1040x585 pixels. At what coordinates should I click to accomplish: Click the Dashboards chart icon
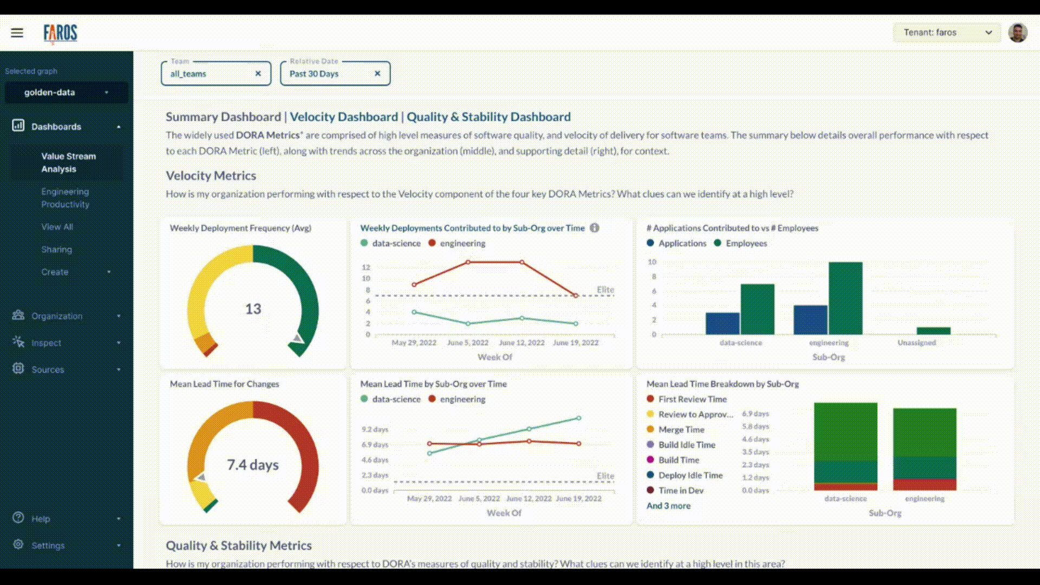(x=18, y=126)
